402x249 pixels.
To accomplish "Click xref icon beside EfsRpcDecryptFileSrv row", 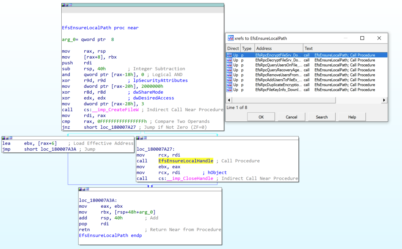I will pos(229,60).
